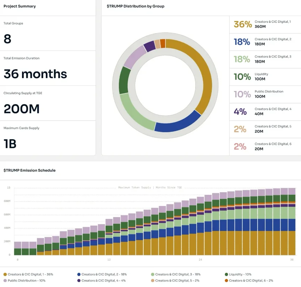Click the "800M" y-axis label
Viewport: 301px width, 287px height.
tap(7, 201)
